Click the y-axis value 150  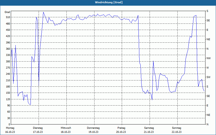8,93
